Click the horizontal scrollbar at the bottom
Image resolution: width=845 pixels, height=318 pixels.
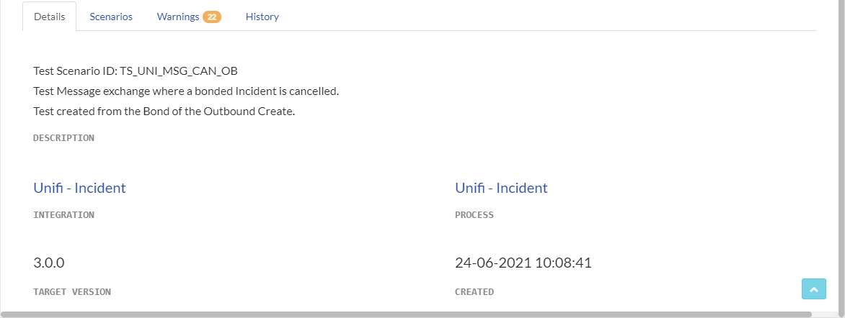[x=404, y=314]
